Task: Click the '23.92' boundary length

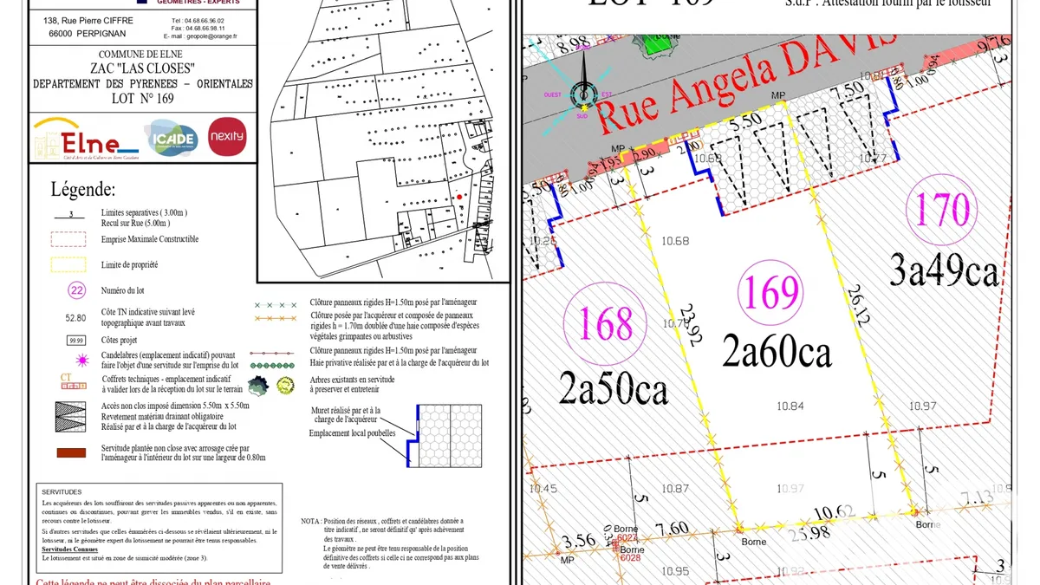Action: click(x=690, y=325)
